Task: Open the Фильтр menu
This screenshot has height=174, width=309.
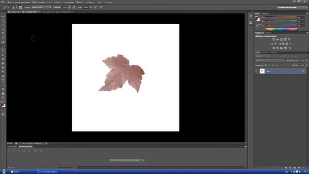Action: click(80, 2)
